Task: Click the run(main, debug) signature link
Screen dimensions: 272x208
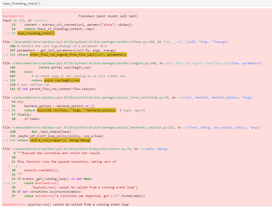Action: [x=153, y=149]
